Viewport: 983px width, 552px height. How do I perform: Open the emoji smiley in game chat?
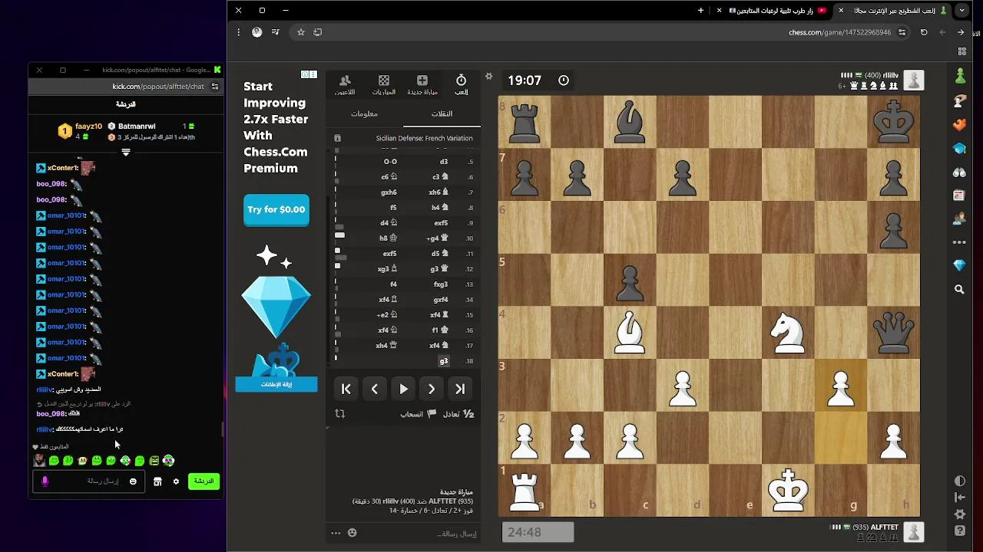click(x=352, y=533)
